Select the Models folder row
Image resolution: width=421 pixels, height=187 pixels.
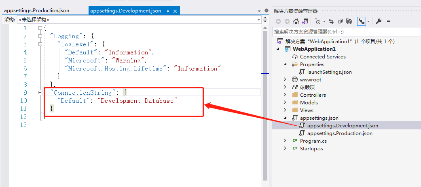point(346,102)
